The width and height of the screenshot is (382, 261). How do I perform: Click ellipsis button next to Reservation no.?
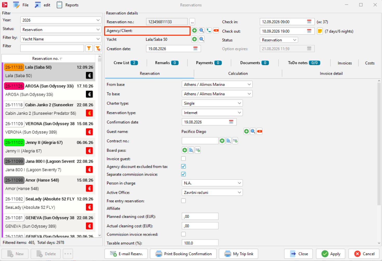pyautogui.click(x=192, y=22)
